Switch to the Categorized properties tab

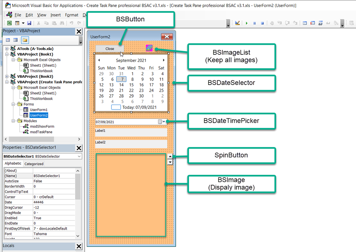(x=34, y=164)
